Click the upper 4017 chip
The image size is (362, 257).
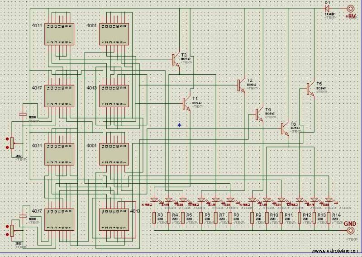point(59,96)
